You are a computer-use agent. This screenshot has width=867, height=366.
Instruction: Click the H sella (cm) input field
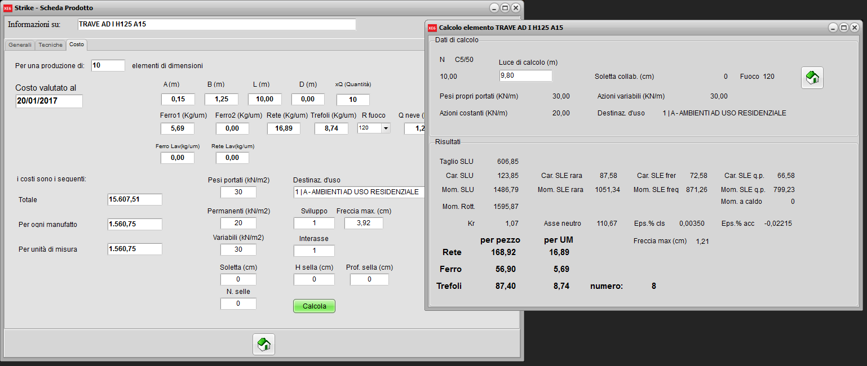click(315, 279)
